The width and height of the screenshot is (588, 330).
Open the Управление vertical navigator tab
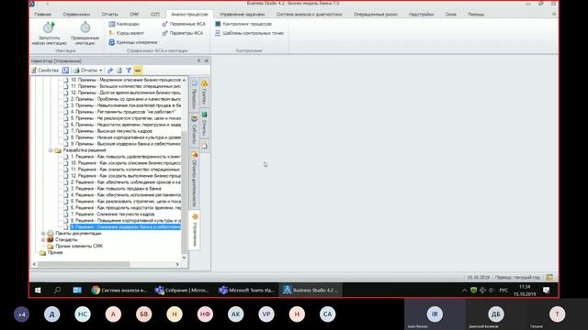point(195,230)
